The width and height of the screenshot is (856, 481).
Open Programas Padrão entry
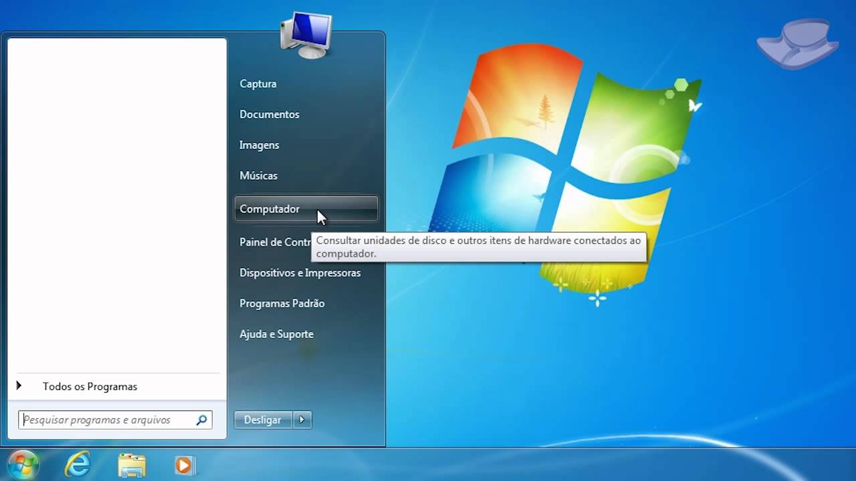point(282,303)
